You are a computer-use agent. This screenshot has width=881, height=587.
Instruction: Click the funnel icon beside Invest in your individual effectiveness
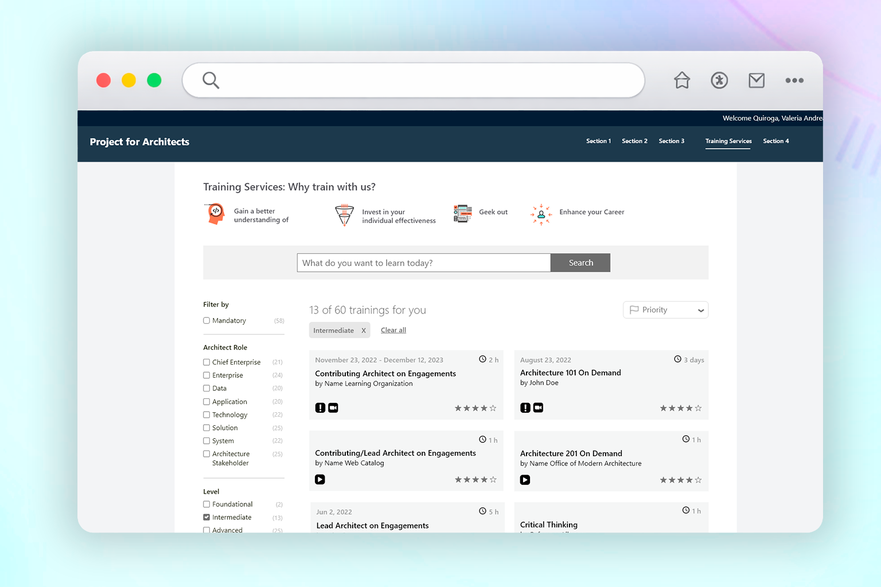click(x=344, y=215)
